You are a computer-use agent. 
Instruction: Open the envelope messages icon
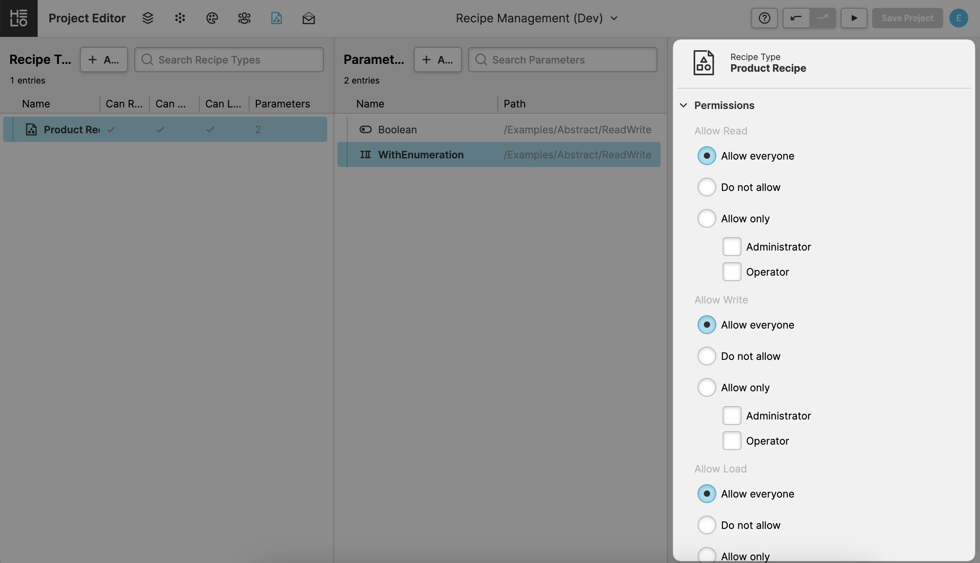coord(308,18)
